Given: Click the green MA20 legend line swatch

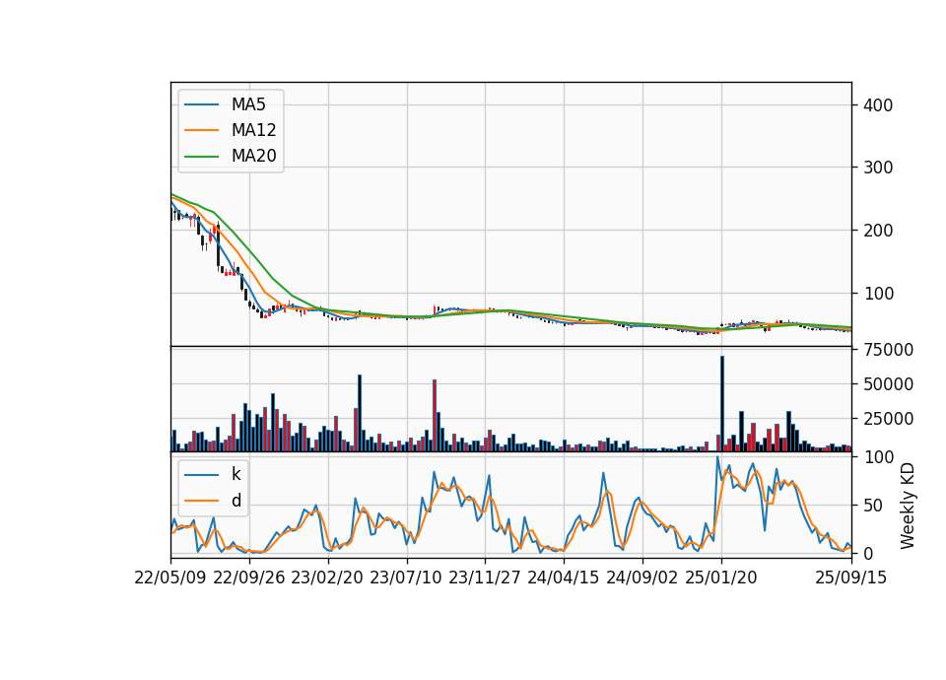Looking at the screenshot, I should pos(201,156).
